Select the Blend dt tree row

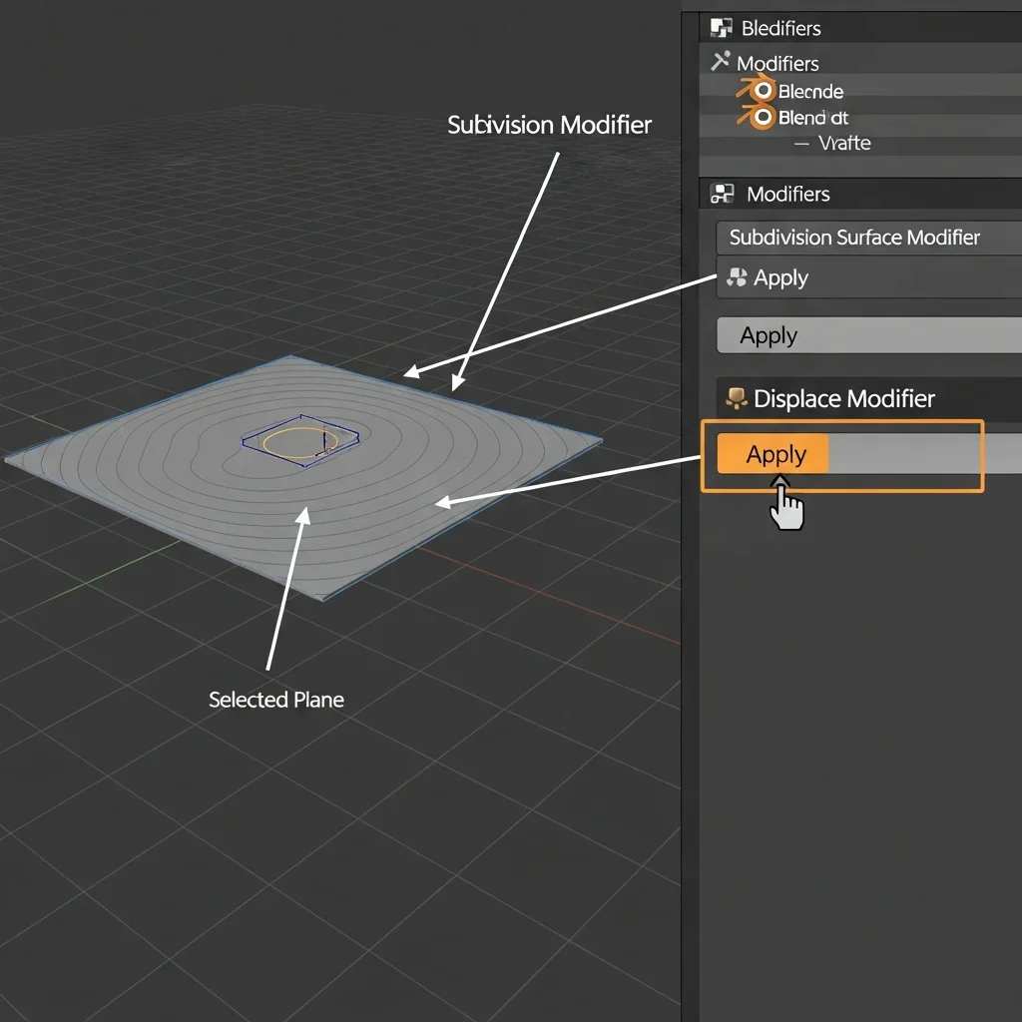coord(860,118)
